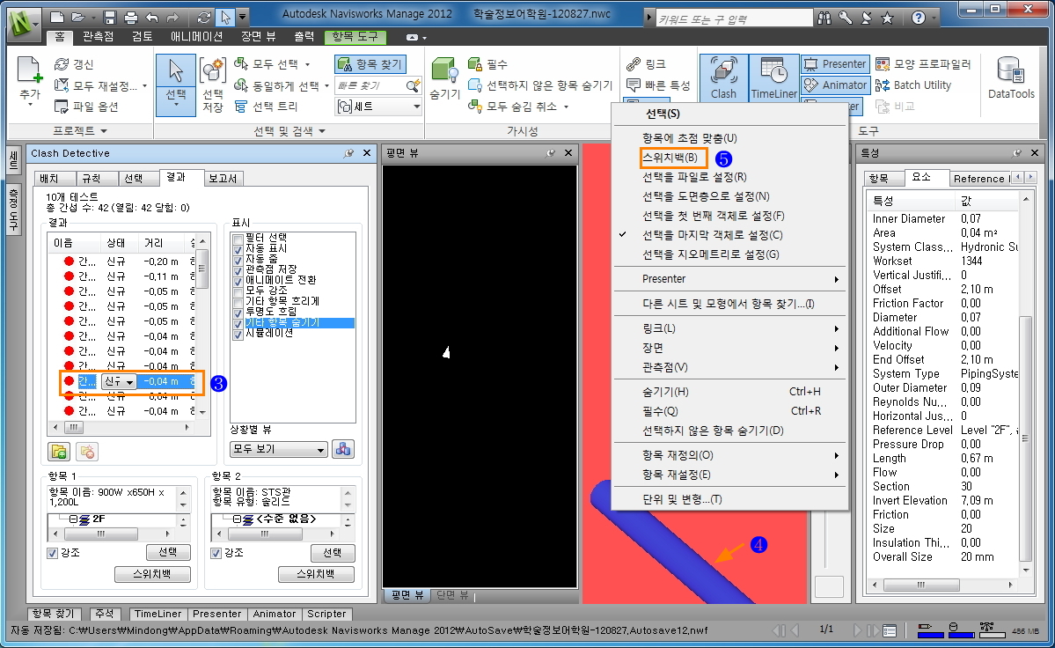Uncheck the 투명도 흐림 checkbox
The image size is (1055, 648).
tap(237, 313)
